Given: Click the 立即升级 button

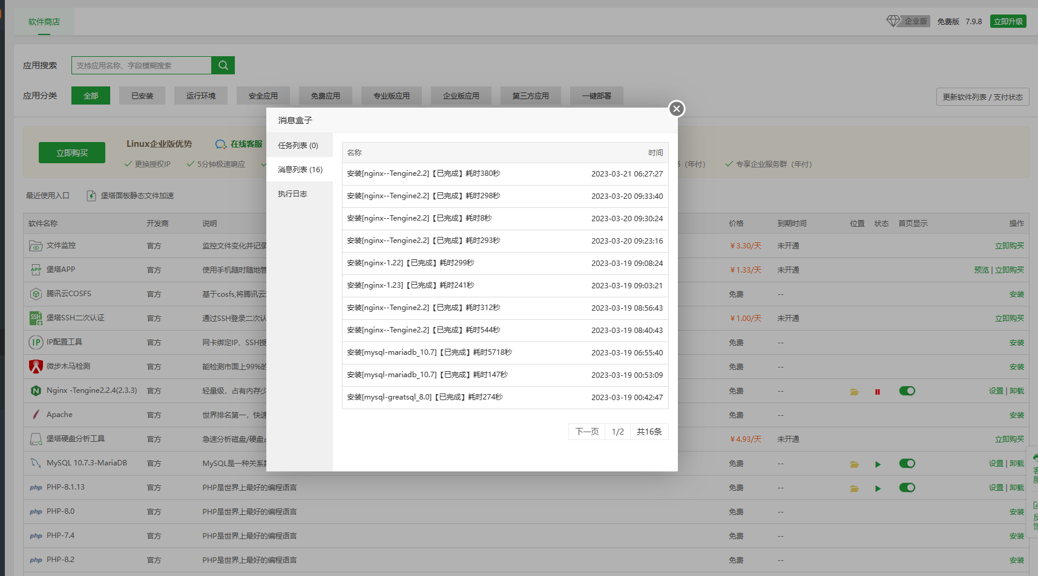Looking at the screenshot, I should pyautogui.click(x=1008, y=21).
